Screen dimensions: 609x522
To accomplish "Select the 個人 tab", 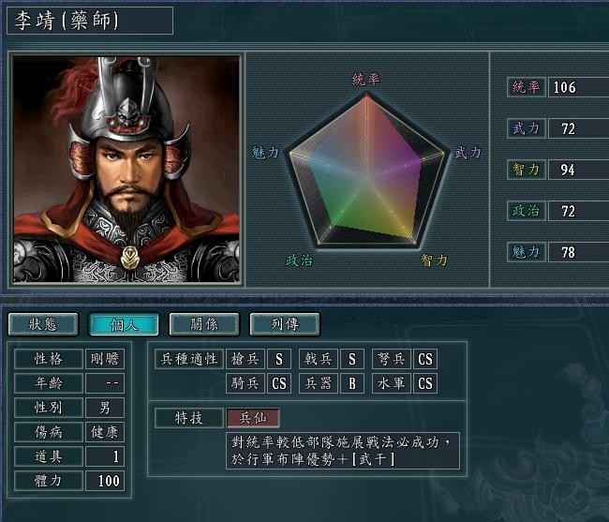I will [x=124, y=324].
